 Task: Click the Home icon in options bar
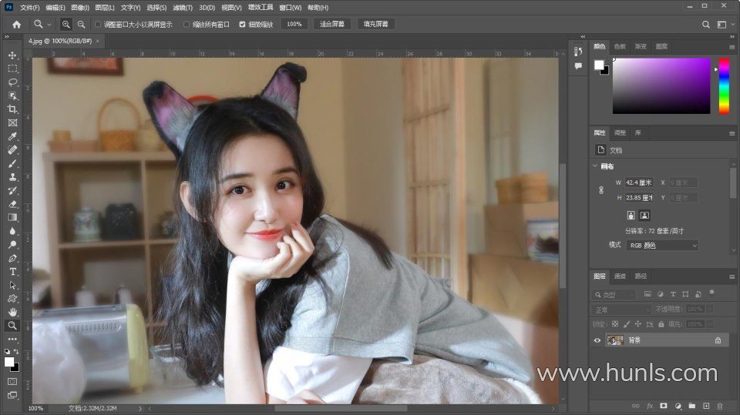[x=16, y=24]
